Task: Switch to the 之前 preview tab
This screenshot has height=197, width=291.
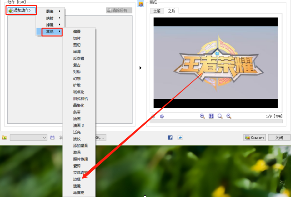Action: (x=157, y=11)
